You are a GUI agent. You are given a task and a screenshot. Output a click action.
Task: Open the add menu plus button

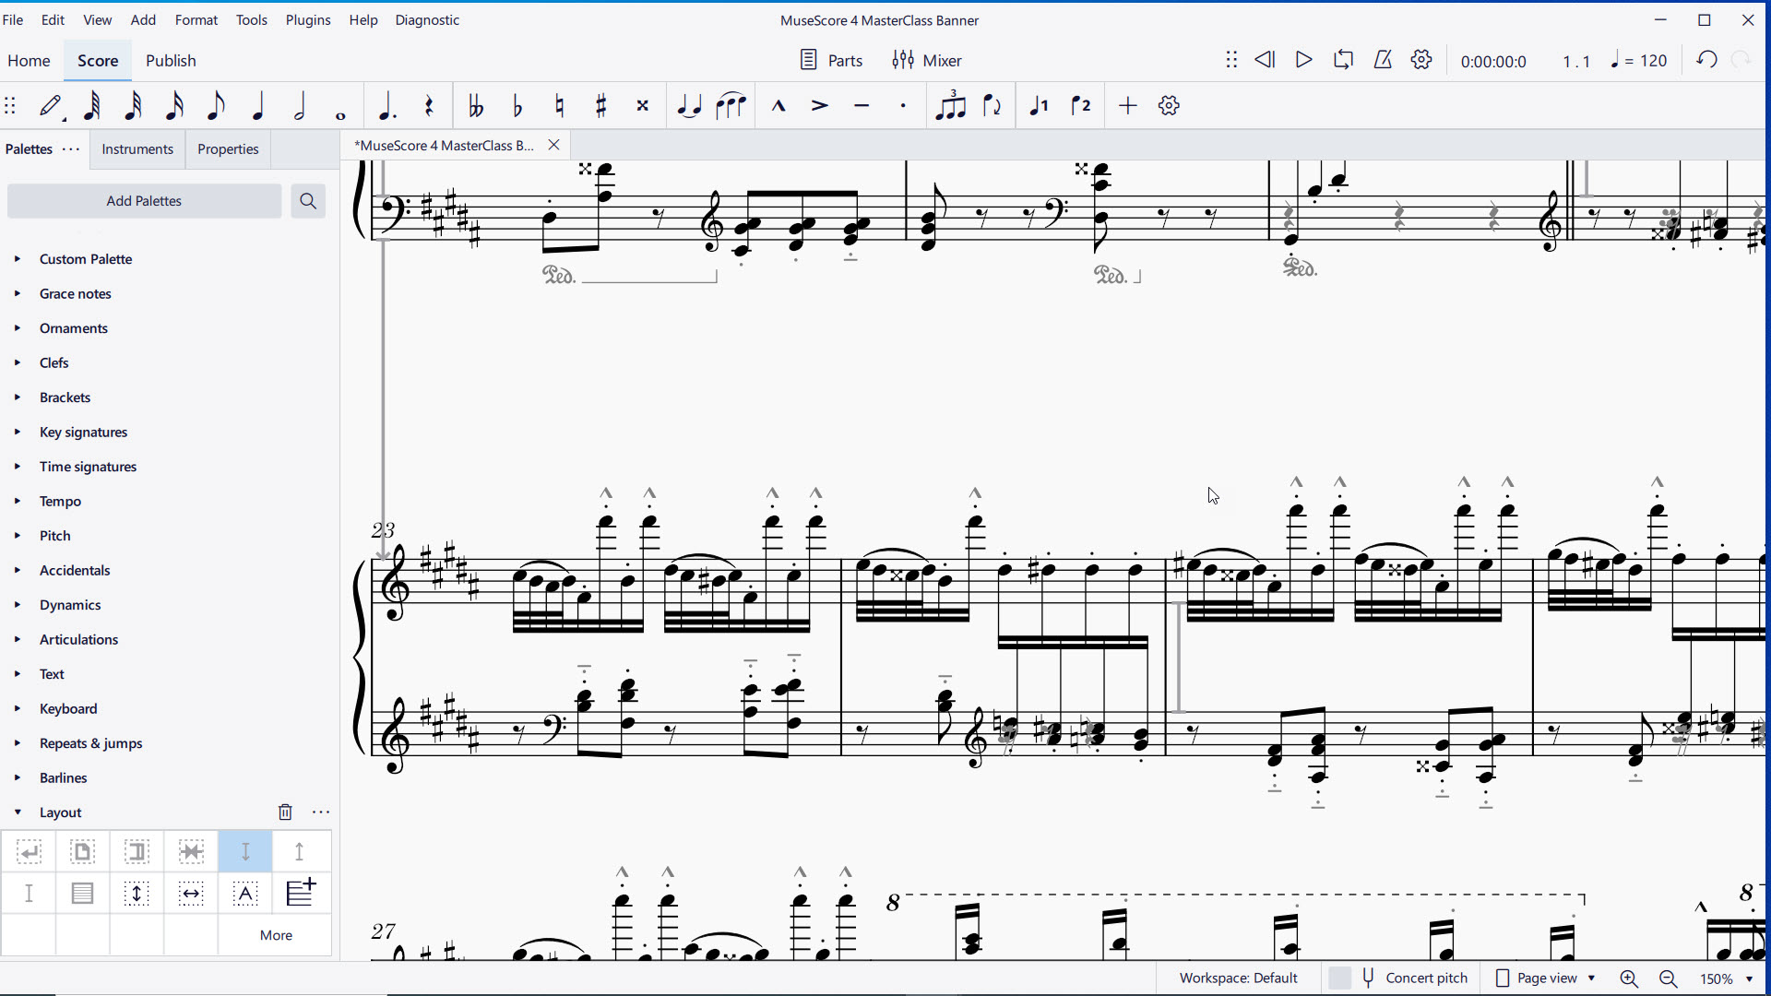pyautogui.click(x=1127, y=106)
